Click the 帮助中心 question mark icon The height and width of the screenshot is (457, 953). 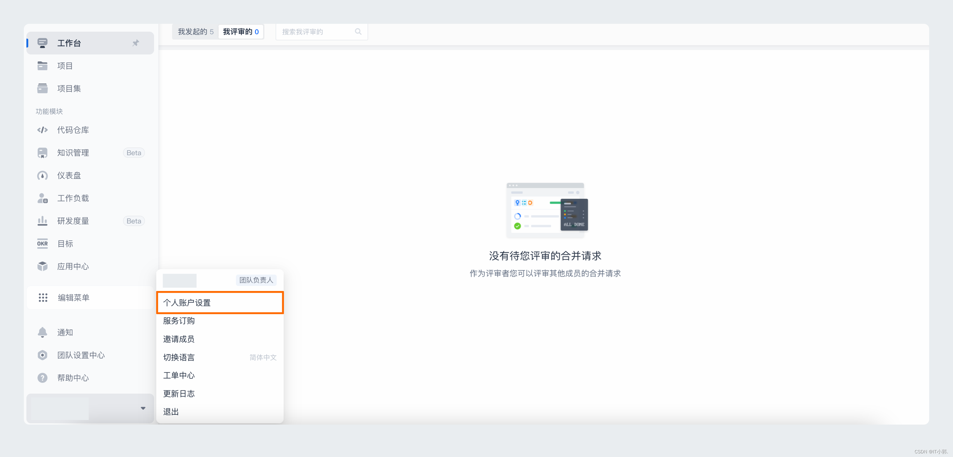coord(43,378)
